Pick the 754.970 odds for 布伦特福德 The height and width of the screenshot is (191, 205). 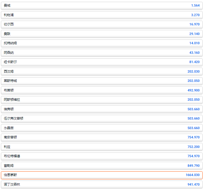pyautogui.click(x=193, y=156)
